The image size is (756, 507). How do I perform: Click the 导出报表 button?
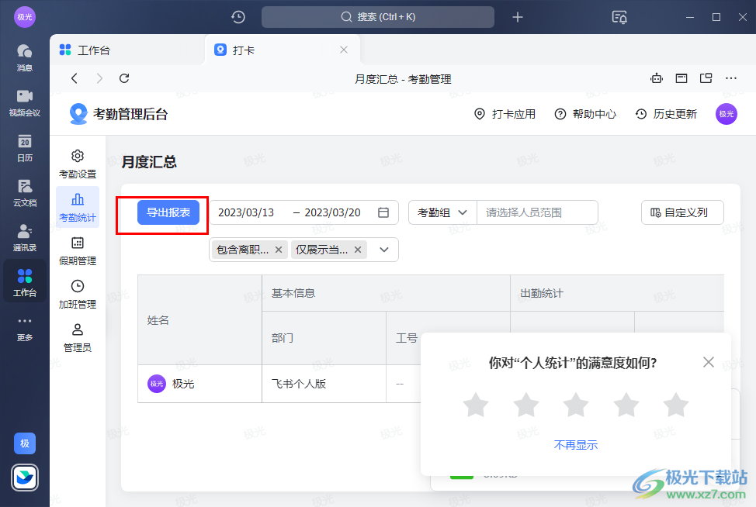pyautogui.click(x=168, y=212)
